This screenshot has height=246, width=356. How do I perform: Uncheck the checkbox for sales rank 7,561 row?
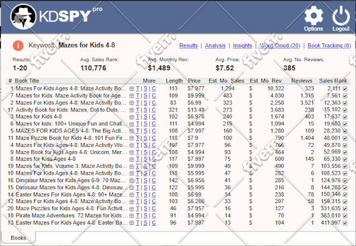tap(345, 96)
